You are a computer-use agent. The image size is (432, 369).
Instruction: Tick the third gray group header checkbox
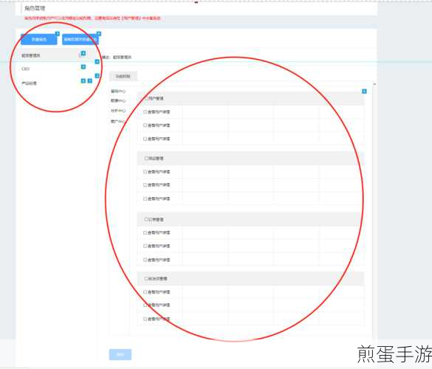pyautogui.click(x=146, y=219)
